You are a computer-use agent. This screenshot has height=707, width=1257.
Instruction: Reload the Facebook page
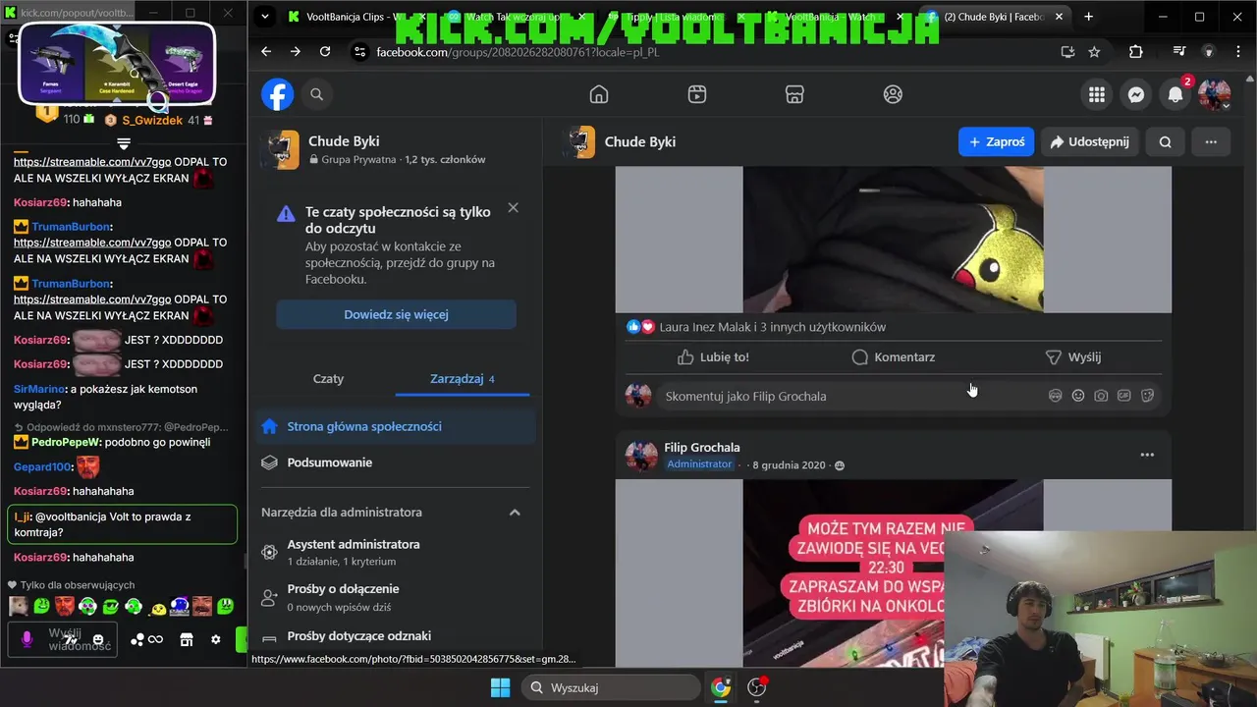click(x=325, y=51)
